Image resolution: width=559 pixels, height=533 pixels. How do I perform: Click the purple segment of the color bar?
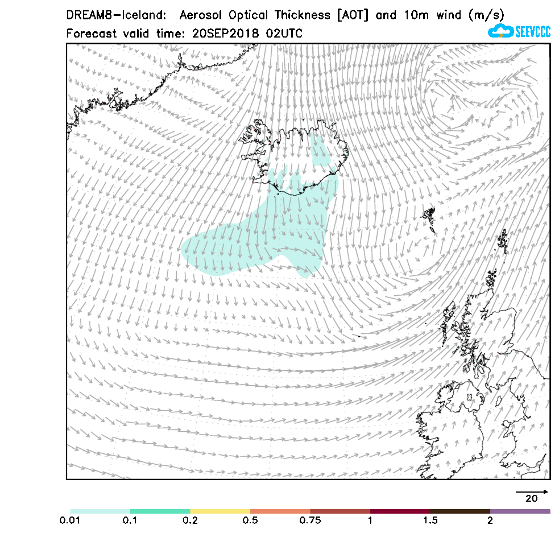click(x=520, y=511)
